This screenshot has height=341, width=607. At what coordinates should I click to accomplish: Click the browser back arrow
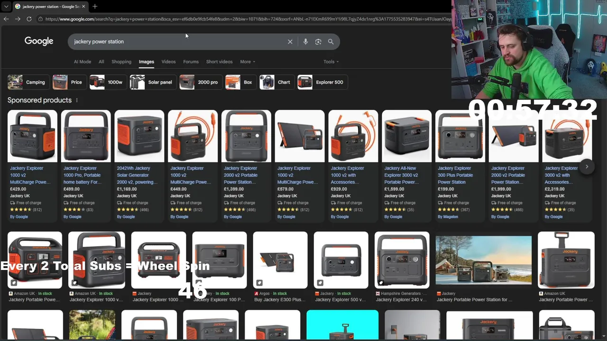[6, 19]
